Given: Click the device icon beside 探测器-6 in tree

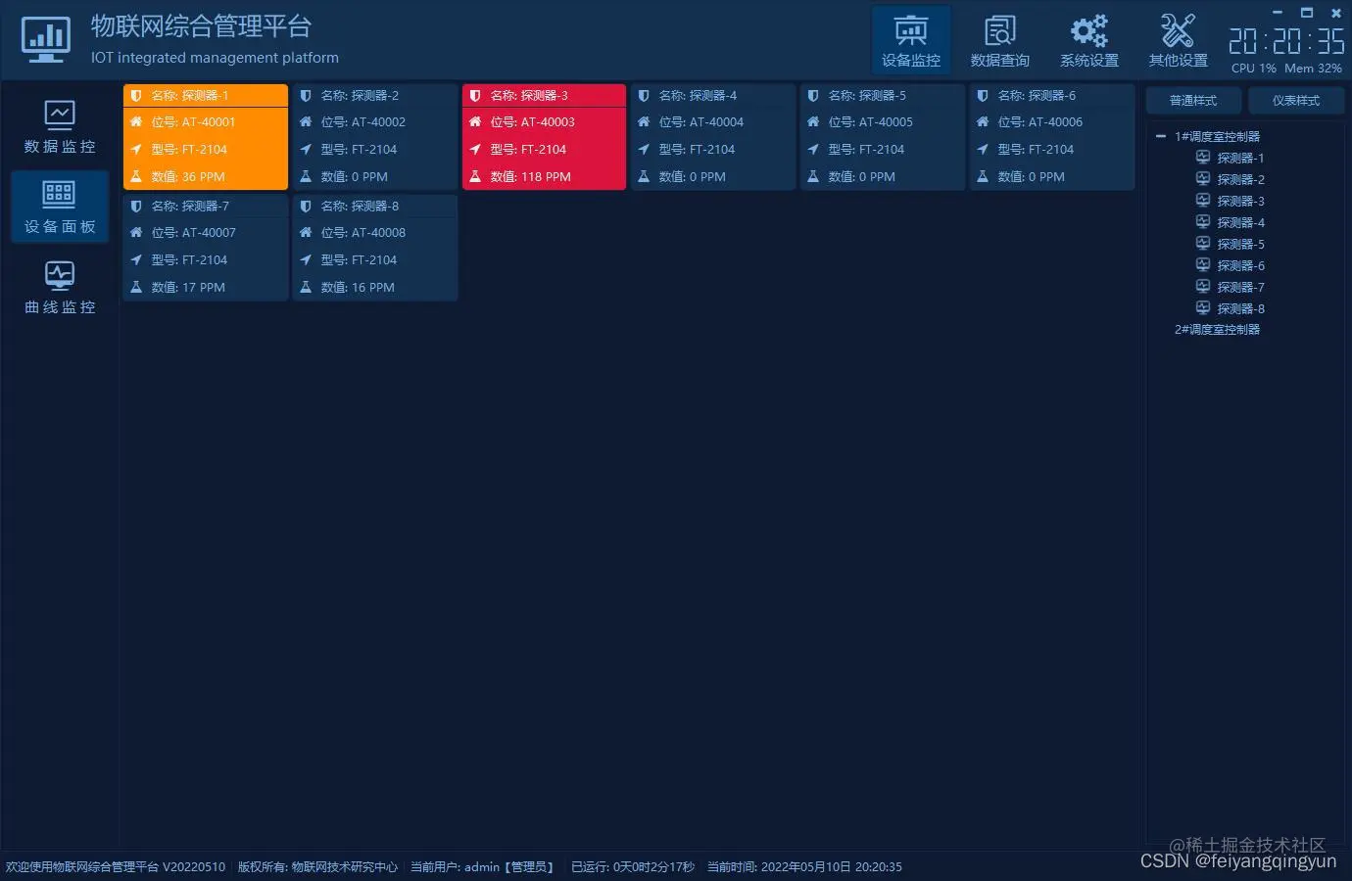Looking at the screenshot, I should tap(1203, 265).
